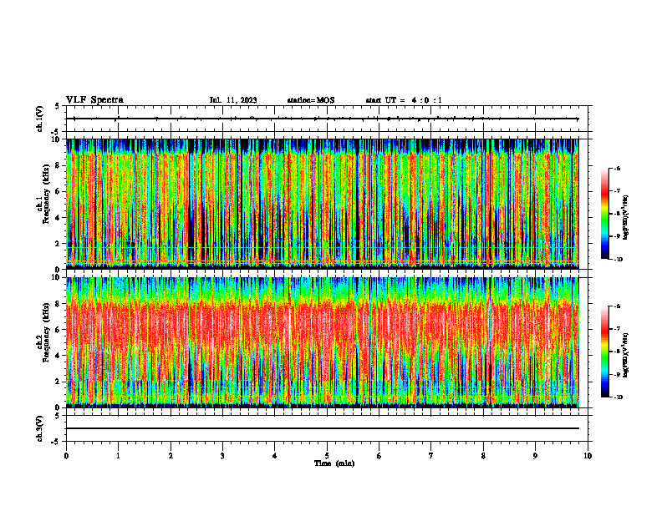Image resolution: width=662 pixels, height=511 pixels.
Task: Click the "8" kHz tick on ch.1 frequency axis
Action: click(x=59, y=165)
